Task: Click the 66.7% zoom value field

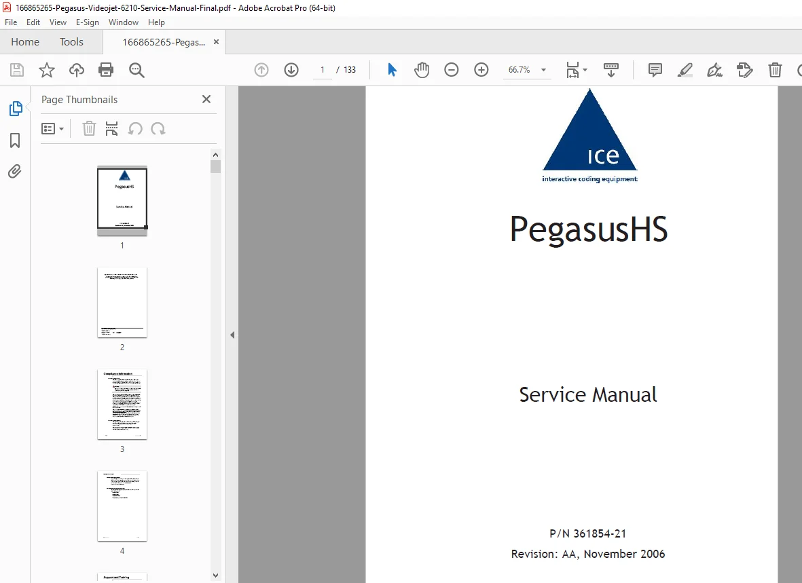Action: click(519, 70)
